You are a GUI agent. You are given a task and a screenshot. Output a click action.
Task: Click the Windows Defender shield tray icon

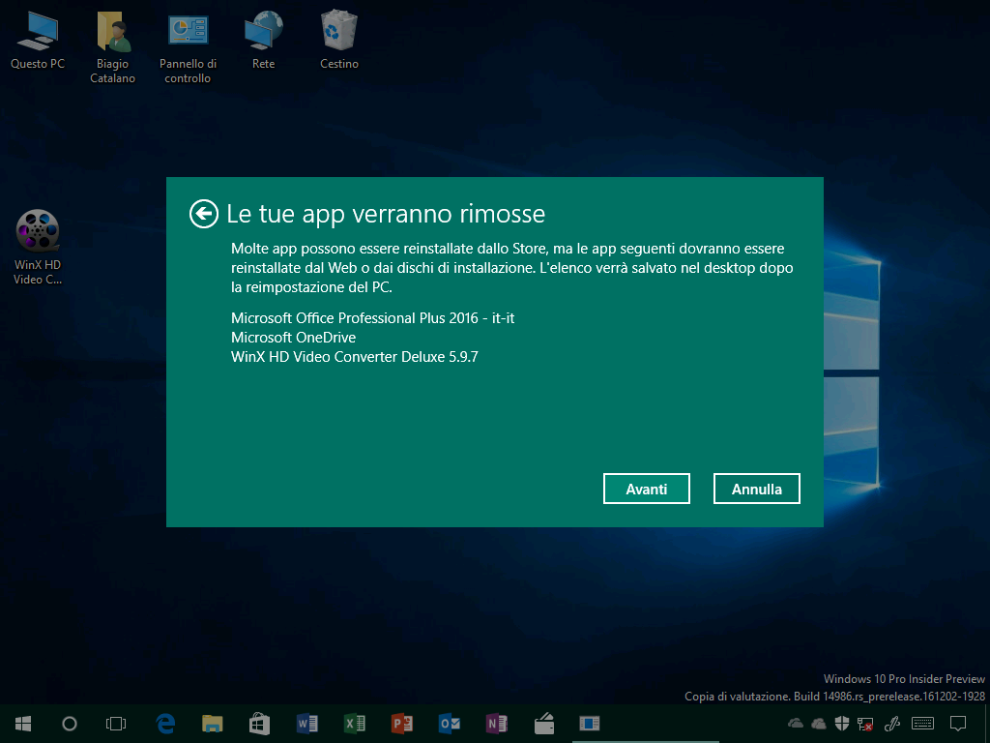[842, 724]
